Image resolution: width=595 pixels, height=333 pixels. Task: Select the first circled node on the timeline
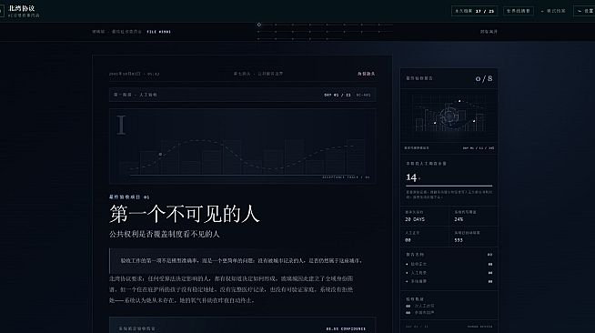click(258, 25)
